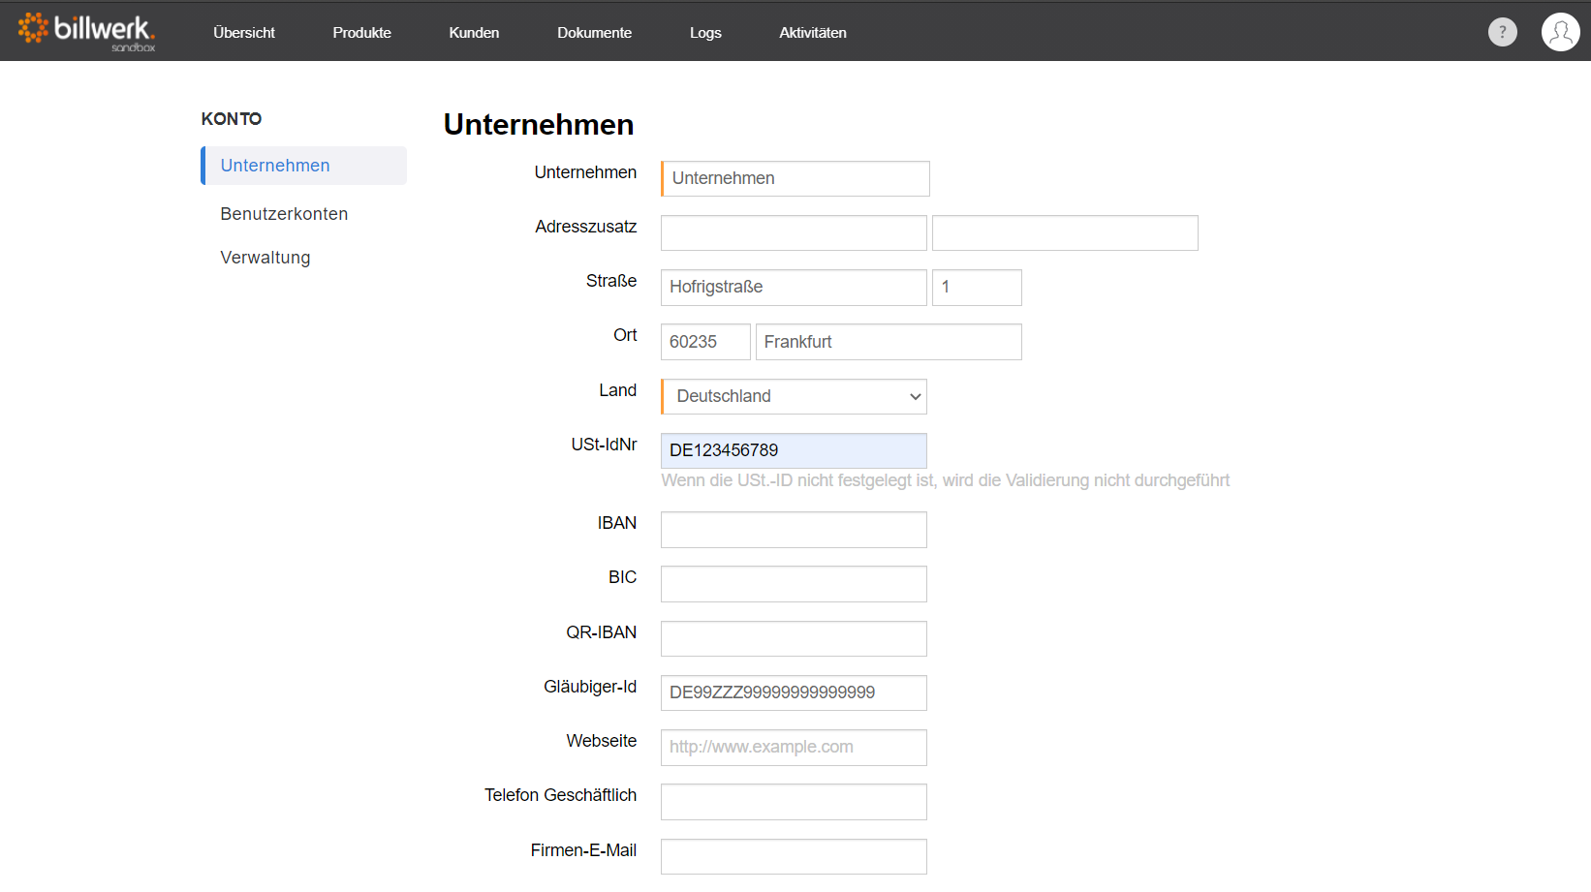Click the Adresszusatz label
1591x892 pixels.
click(x=586, y=227)
